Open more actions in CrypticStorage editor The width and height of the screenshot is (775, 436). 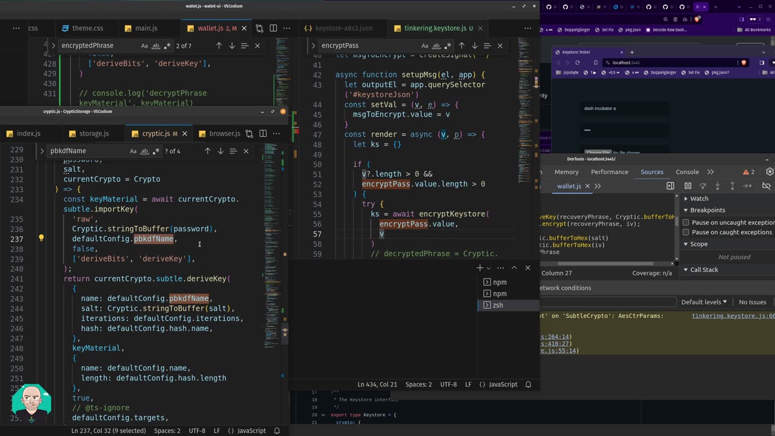click(x=277, y=133)
